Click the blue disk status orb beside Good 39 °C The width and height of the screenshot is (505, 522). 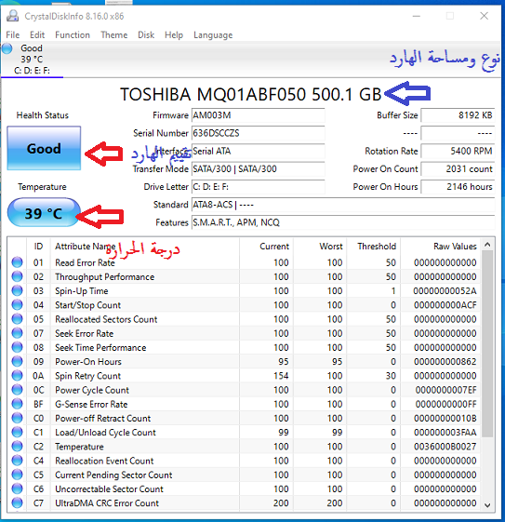tap(7, 48)
